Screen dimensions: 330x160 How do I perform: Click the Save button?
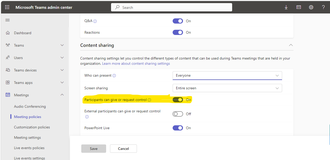click(94, 149)
